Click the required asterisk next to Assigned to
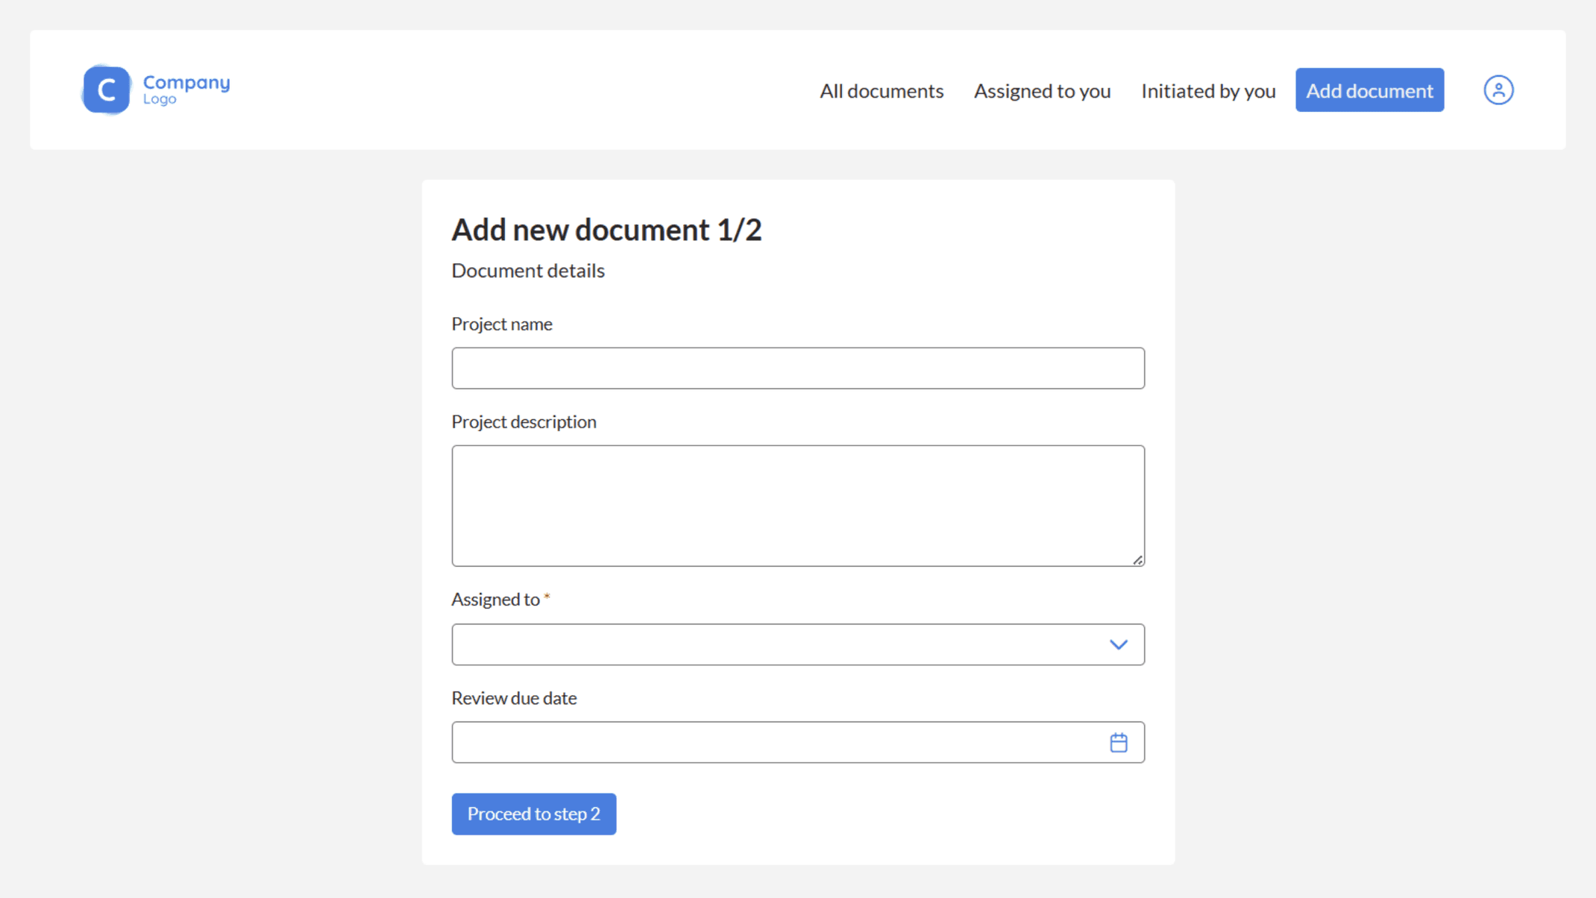This screenshot has width=1596, height=898. [x=547, y=597]
